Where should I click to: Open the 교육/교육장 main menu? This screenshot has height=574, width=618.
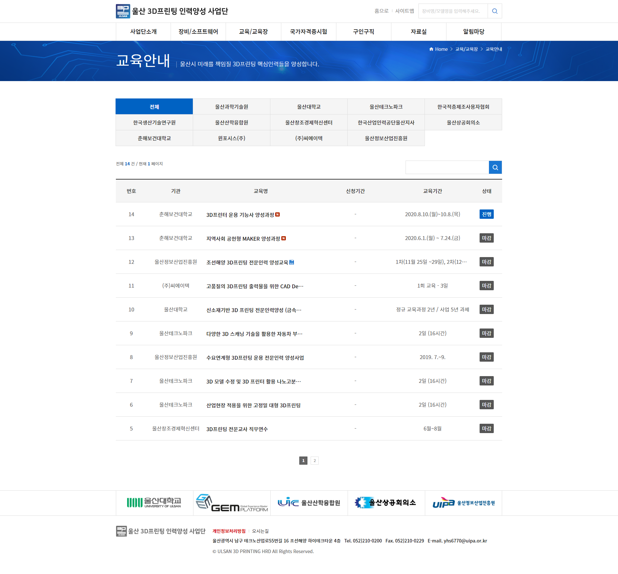(x=253, y=32)
